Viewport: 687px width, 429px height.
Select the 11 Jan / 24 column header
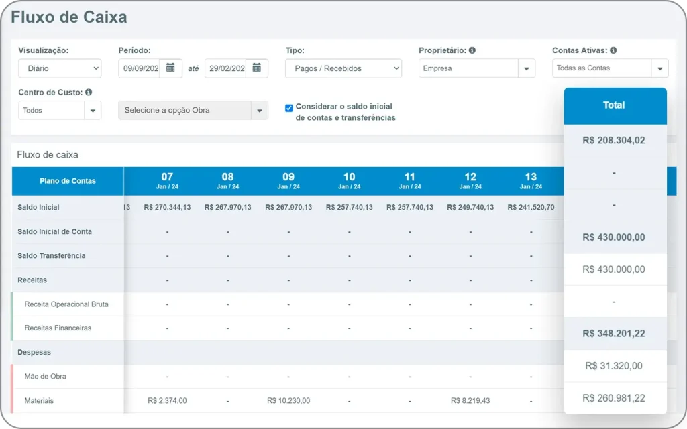410,181
